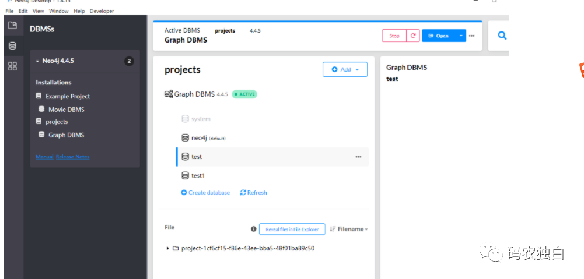Image resolution: width=584 pixels, height=279 pixels.
Task: Collapse the Neo4j 4.4.5 section
Action: click(37, 61)
